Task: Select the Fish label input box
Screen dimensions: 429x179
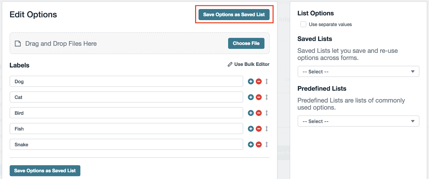Action: pyautogui.click(x=126, y=129)
